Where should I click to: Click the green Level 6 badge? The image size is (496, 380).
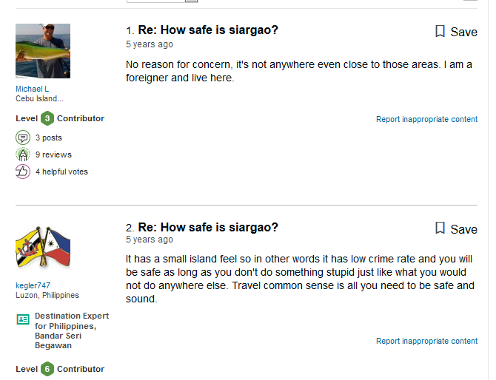47,369
